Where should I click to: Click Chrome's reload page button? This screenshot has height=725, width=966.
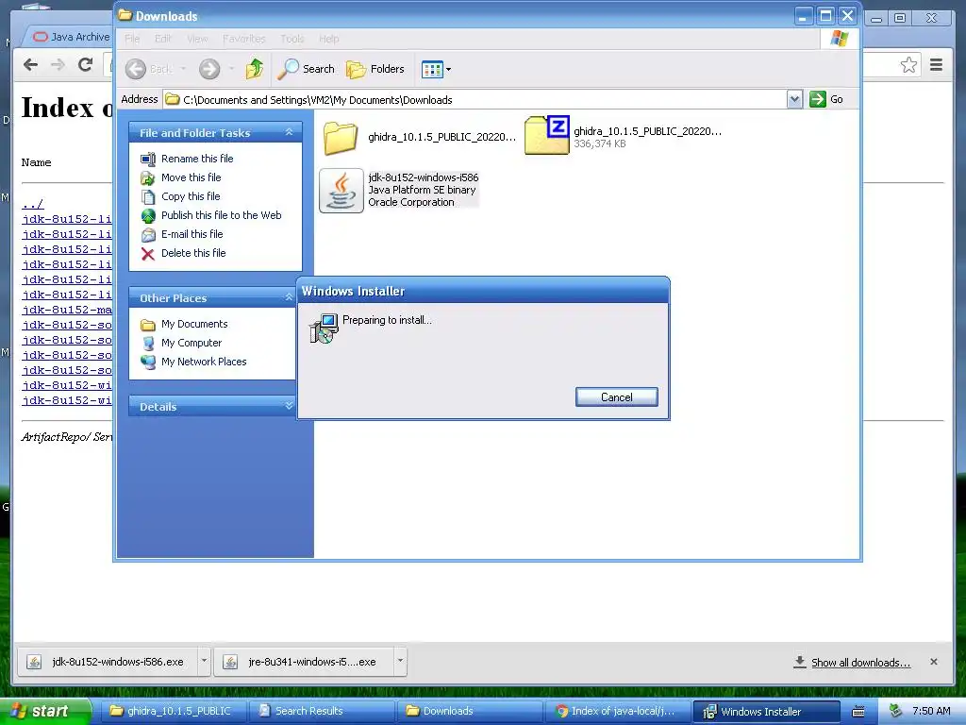click(86, 65)
